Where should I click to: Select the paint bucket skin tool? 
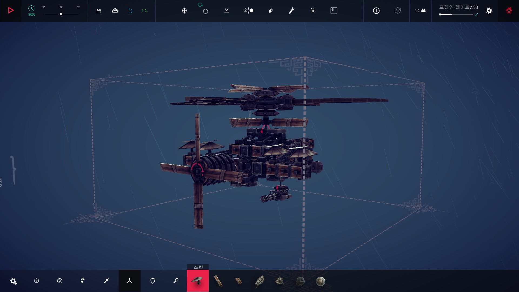[270, 11]
